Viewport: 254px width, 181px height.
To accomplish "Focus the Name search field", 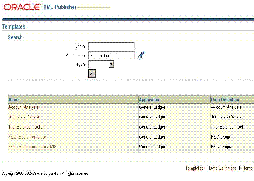I will click(x=112, y=46).
